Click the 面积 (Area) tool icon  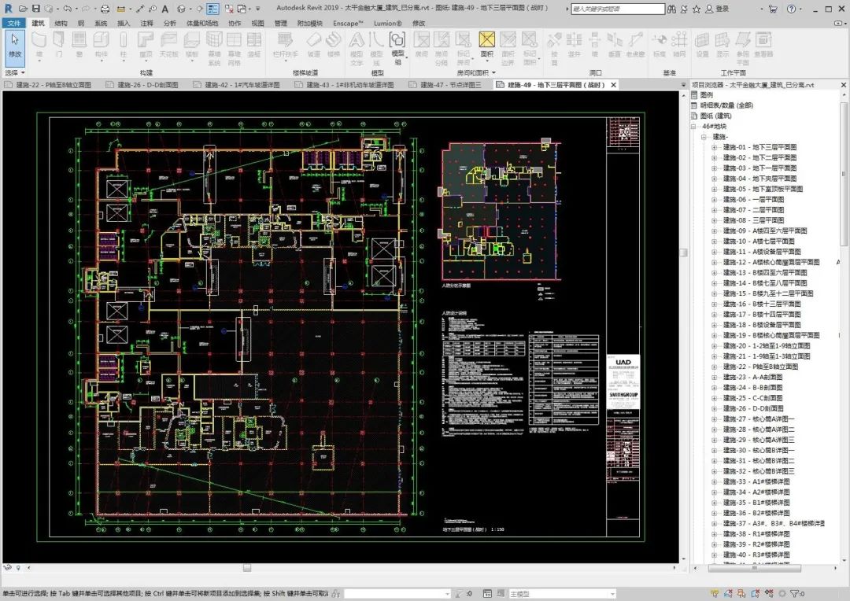coord(487,44)
